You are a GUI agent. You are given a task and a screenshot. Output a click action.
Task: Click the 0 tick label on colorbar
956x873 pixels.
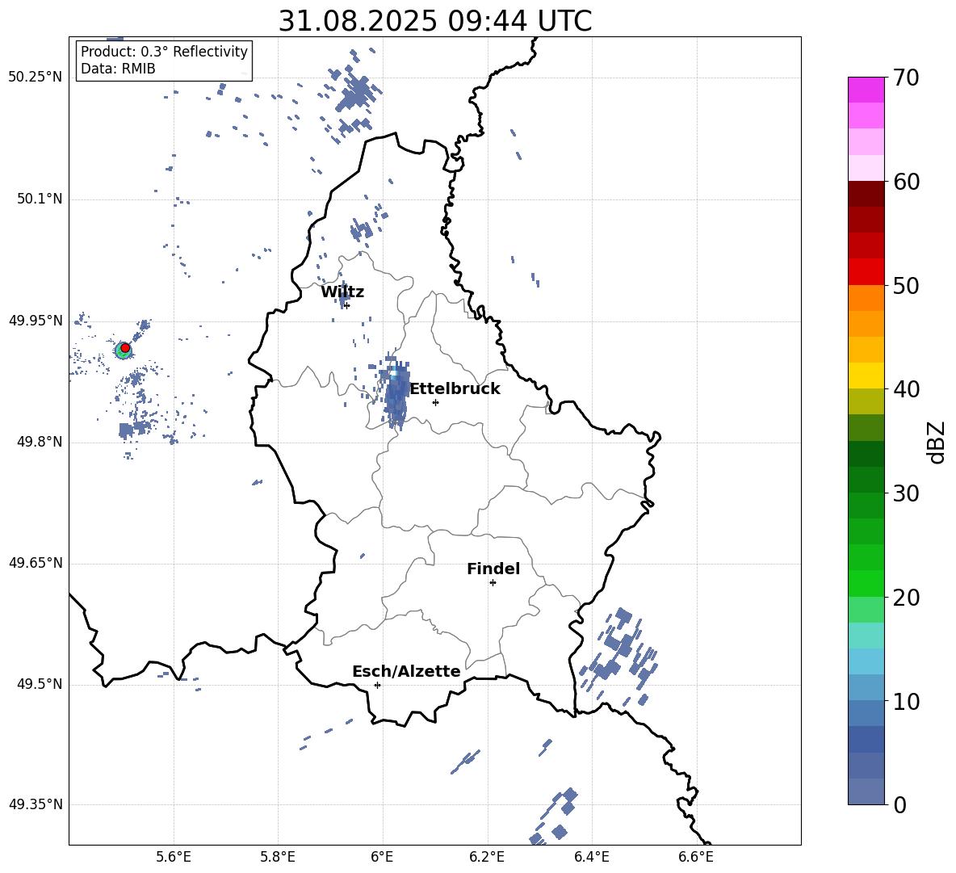900,804
